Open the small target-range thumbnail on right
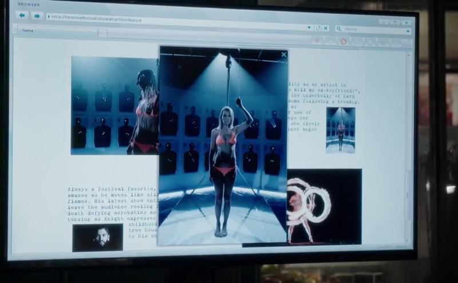Viewport: 458px width, 283px height. [x=341, y=130]
